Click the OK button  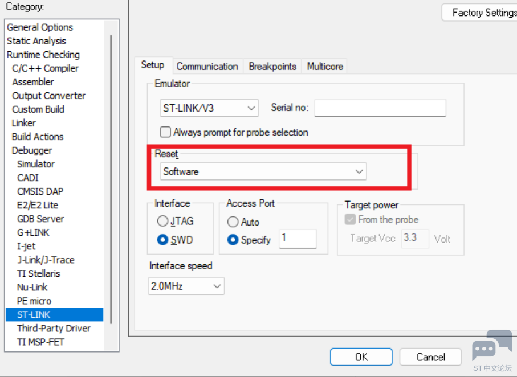[x=361, y=357]
